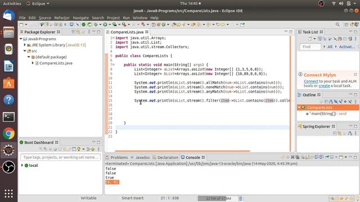Open the Refactor menu
The image size is (360, 202).
(62, 18)
